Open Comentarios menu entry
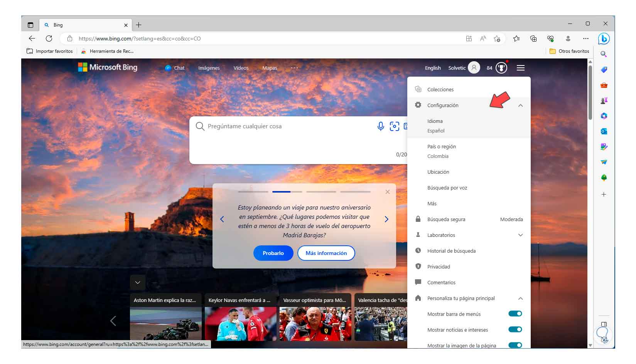Image resolution: width=636 pixels, height=364 pixels. 469,283
